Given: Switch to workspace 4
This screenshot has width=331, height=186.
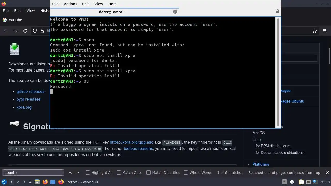Looking at the screenshot, I should click(30, 182).
